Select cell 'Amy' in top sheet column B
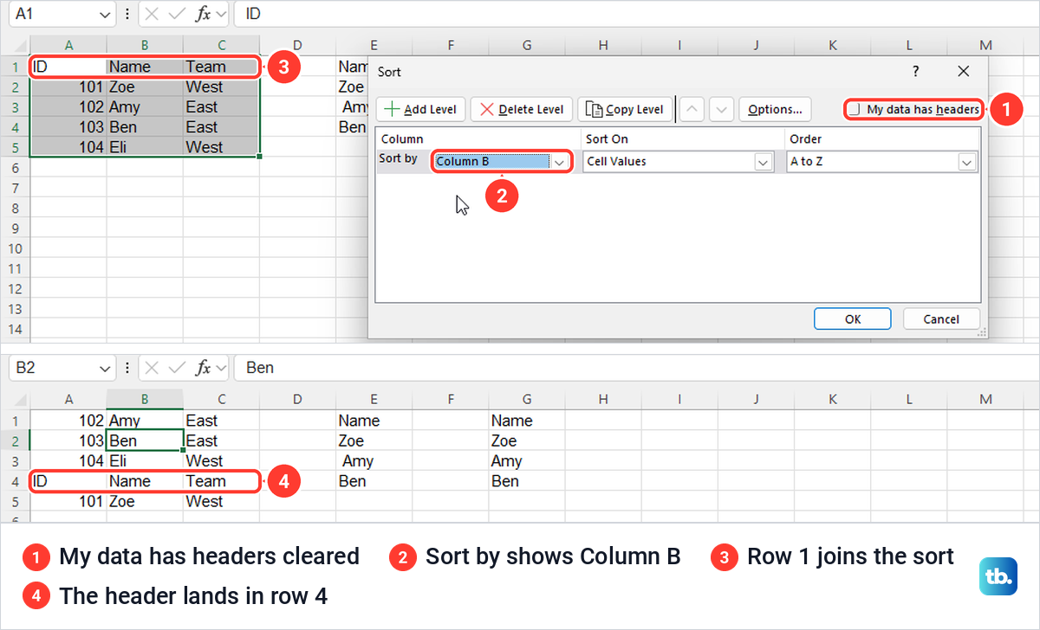The width and height of the screenshot is (1040, 630). click(145, 106)
